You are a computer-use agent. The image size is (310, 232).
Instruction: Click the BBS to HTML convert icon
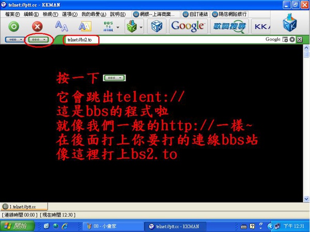(x=109, y=27)
